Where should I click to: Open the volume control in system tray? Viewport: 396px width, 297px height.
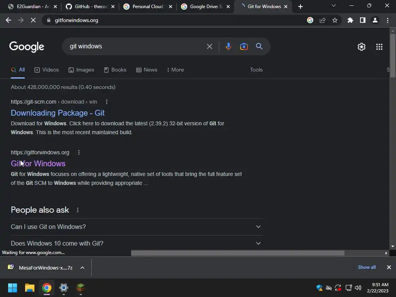coord(358,288)
